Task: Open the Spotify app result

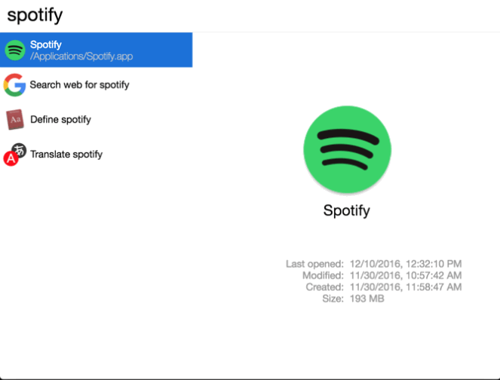Action: pyautogui.click(x=96, y=50)
